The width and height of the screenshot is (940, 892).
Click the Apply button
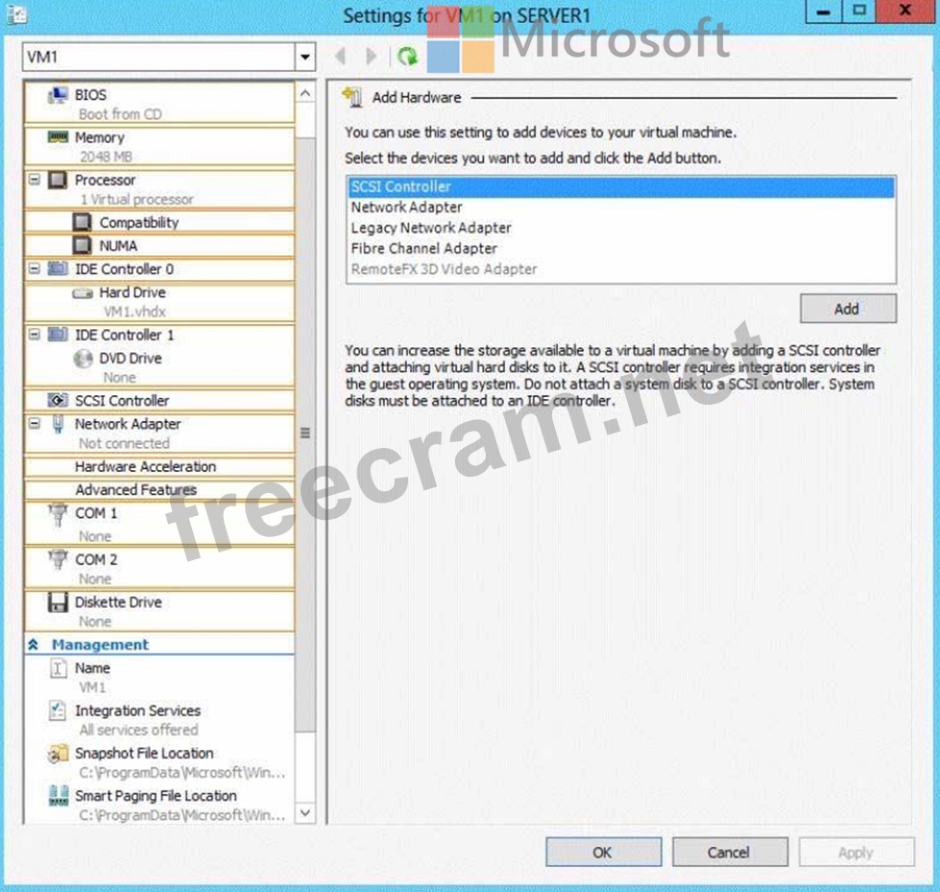point(856,852)
